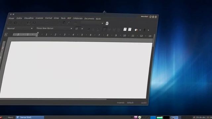Click the white icon right of justify
212x119 pixels.
point(125,29)
